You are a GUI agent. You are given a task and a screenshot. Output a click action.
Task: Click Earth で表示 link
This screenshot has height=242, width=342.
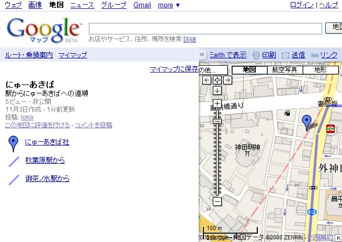click(x=228, y=55)
